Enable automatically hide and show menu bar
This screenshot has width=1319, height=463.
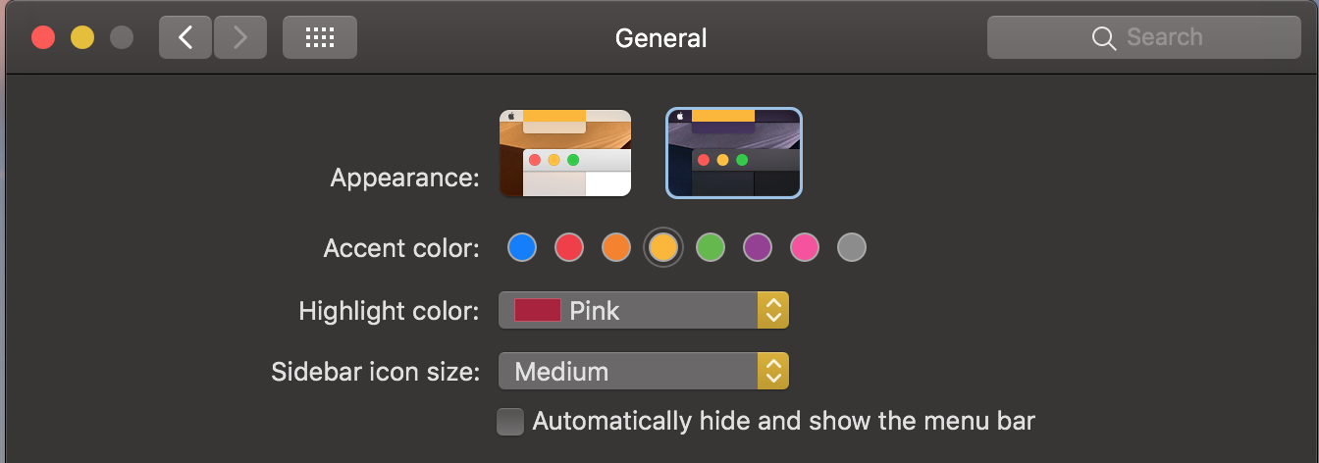(x=510, y=422)
